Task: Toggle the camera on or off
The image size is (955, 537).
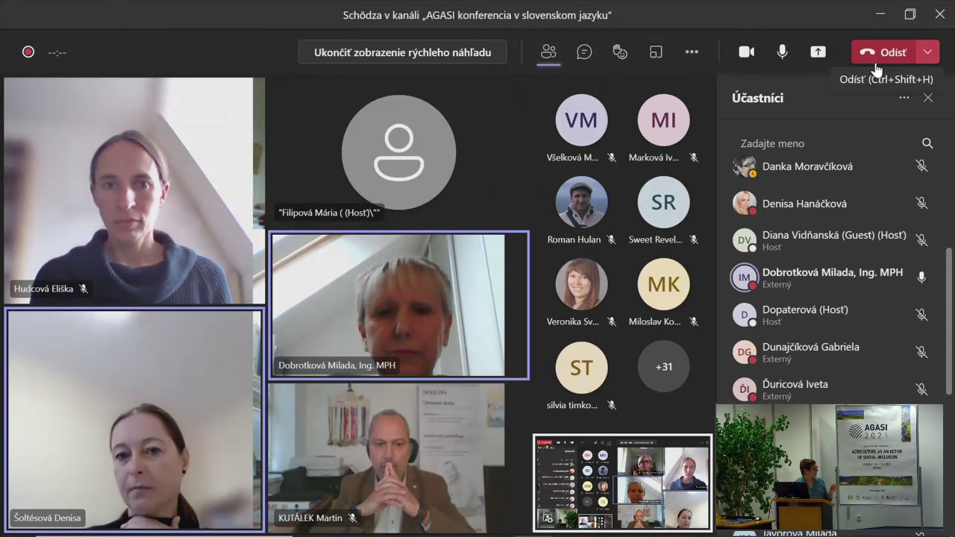Action: 746,51
